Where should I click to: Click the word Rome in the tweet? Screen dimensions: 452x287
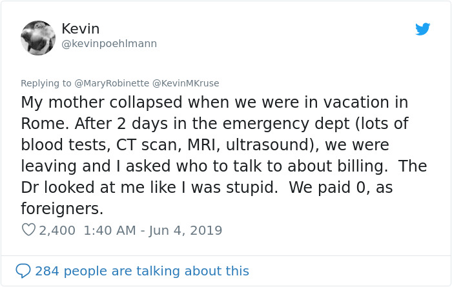point(46,123)
